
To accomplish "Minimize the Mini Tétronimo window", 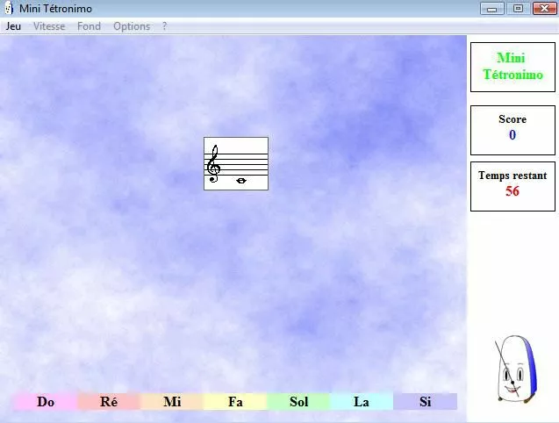I will [492, 9].
